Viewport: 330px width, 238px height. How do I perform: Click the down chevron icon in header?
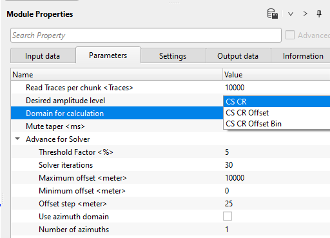click(x=291, y=14)
